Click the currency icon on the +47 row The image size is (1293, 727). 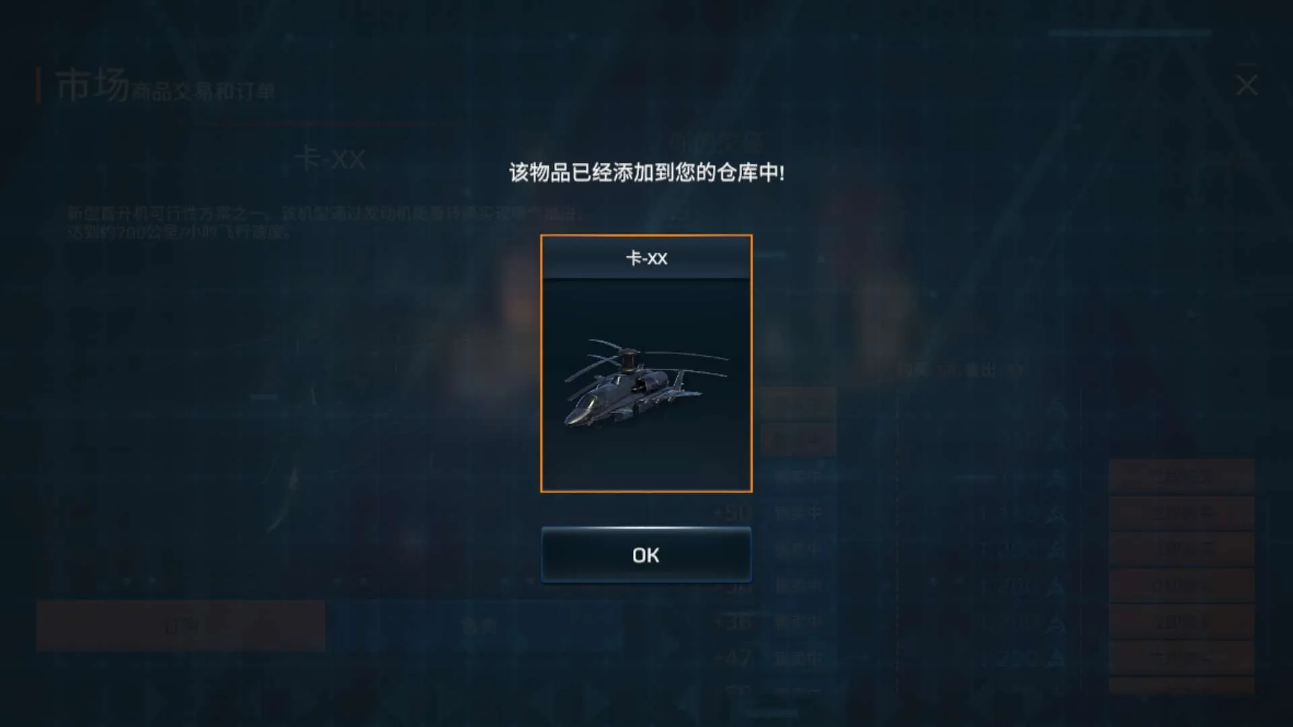1056,658
